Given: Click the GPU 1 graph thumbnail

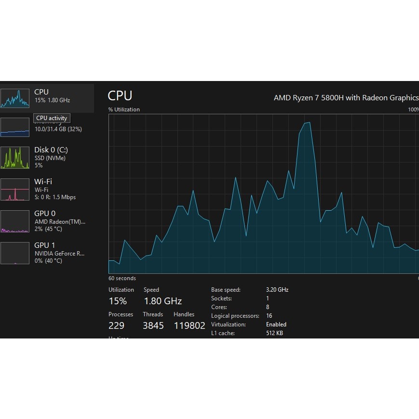Looking at the screenshot, I should click(15, 253).
